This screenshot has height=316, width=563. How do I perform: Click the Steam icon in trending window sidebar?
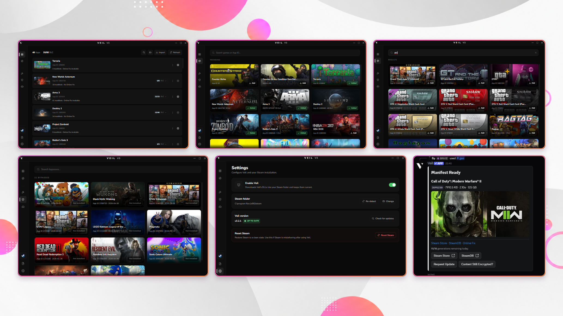tap(200, 131)
